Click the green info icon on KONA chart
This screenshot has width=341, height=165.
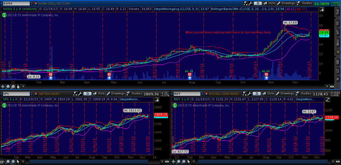[4, 15]
